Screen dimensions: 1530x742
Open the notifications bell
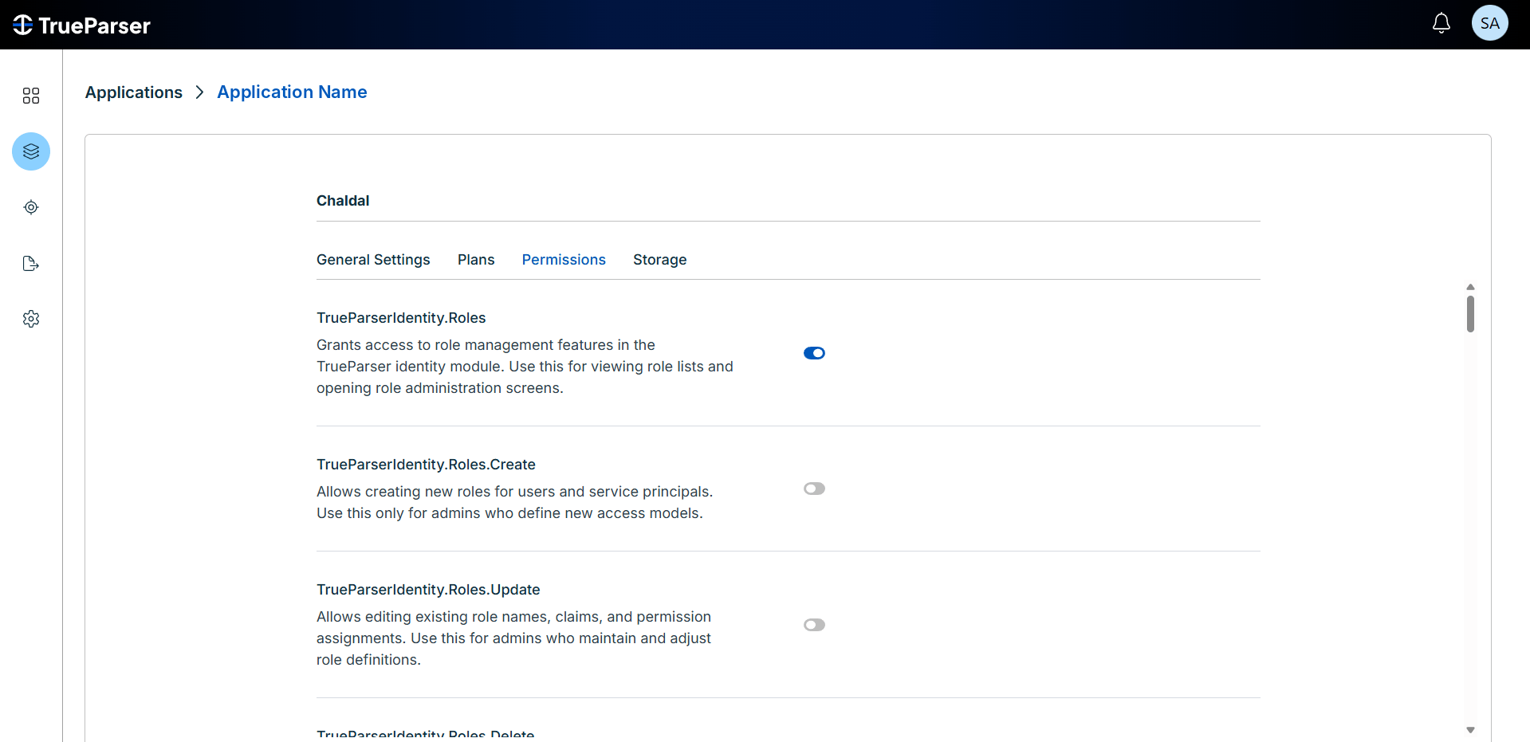[x=1441, y=23]
